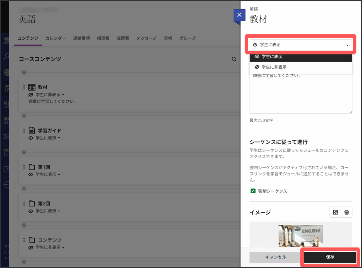Click the キャンセル button
362x268 pixels.
[275, 257]
